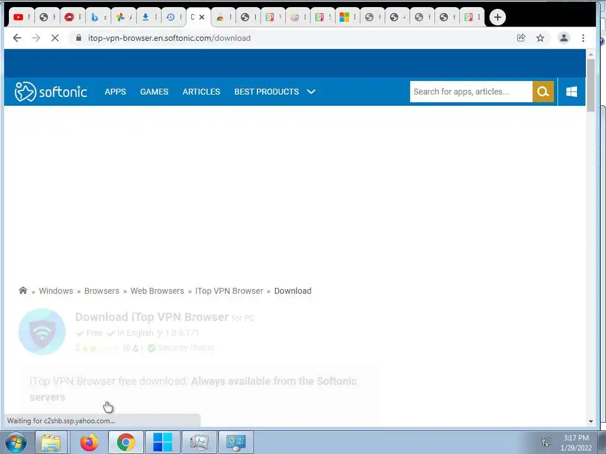Open the system monitor taskbar app

(199, 442)
